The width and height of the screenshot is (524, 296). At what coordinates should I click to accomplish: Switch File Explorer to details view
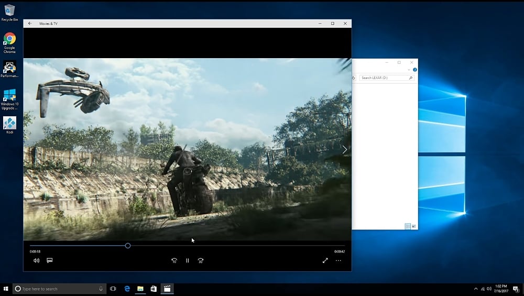pos(408,226)
